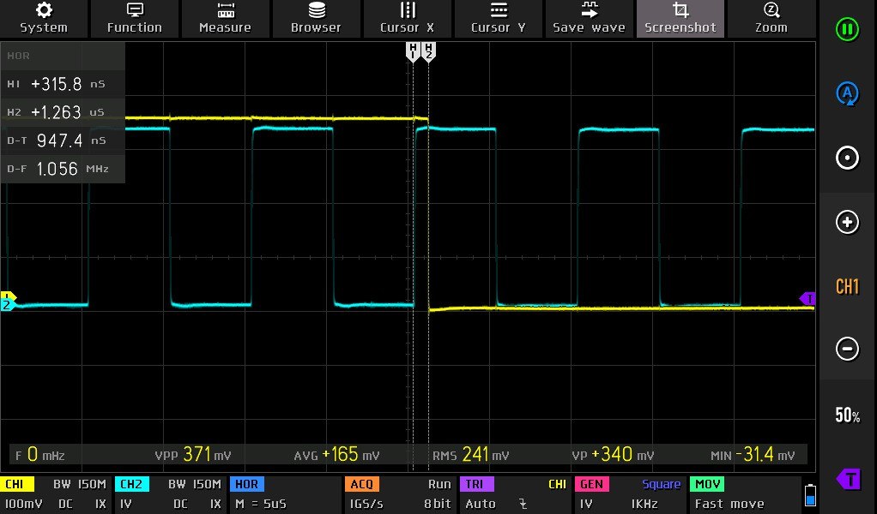
Task: Tap the D-F 1.056 MHz readout
Action: [x=63, y=169]
